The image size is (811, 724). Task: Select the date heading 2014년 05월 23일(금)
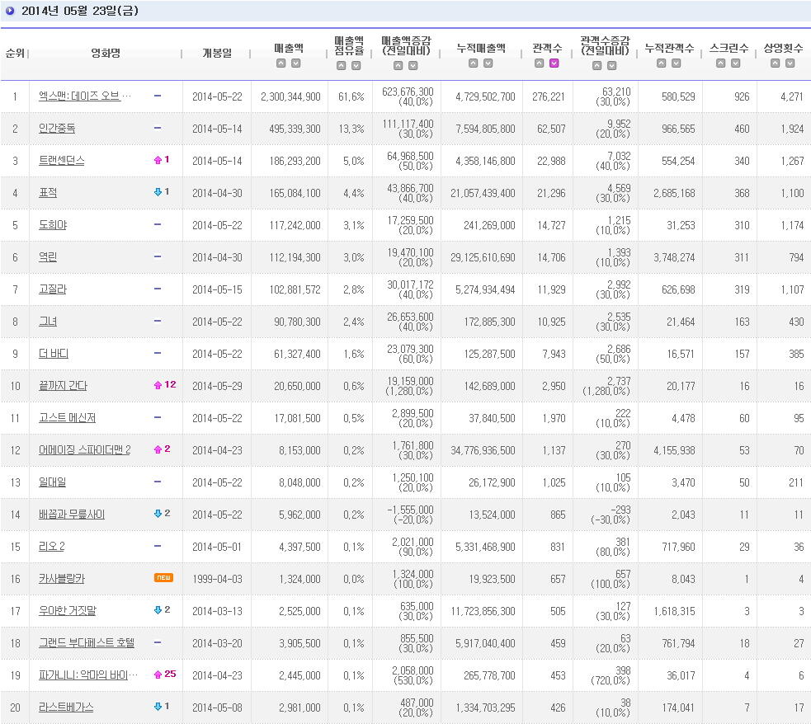click(x=80, y=11)
